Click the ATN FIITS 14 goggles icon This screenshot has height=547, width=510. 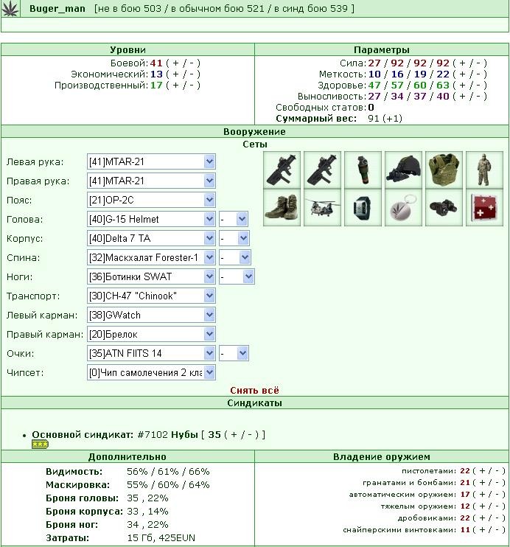444,208
